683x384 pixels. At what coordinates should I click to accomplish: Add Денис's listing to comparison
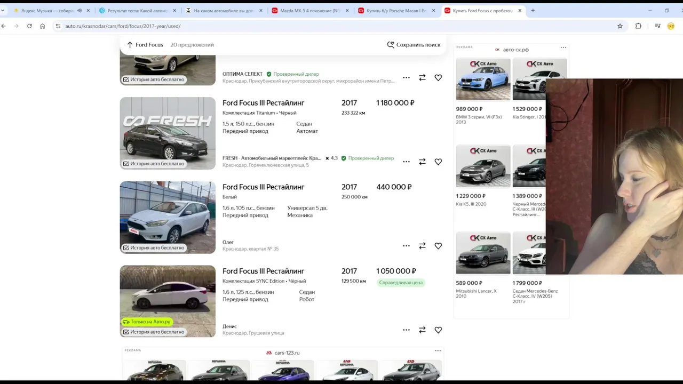point(422,330)
